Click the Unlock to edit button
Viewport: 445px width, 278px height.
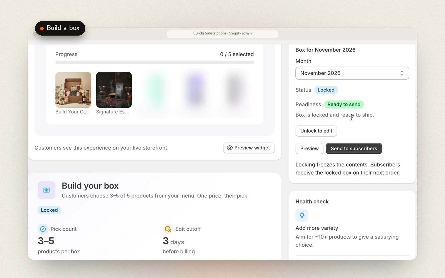tap(316, 131)
